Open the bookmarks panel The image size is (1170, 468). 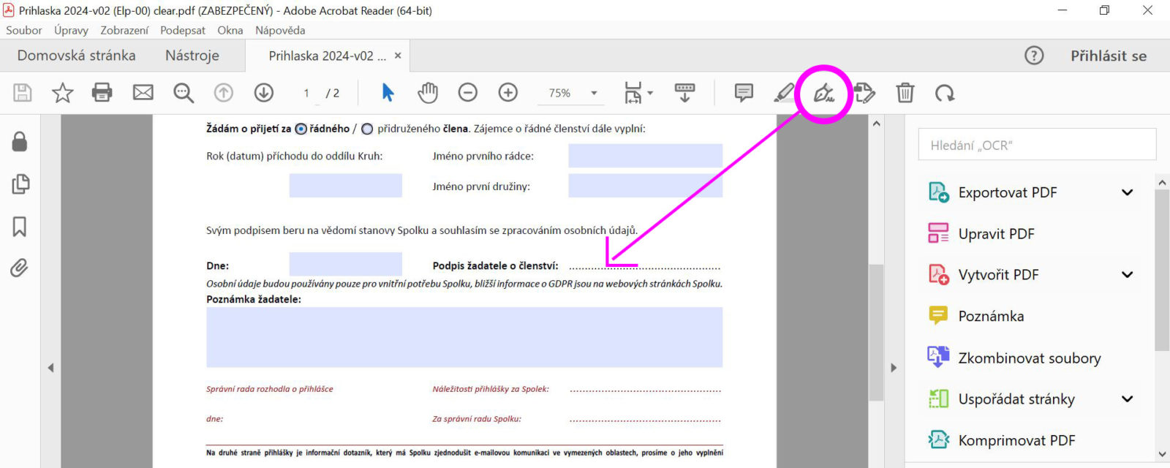[20, 227]
